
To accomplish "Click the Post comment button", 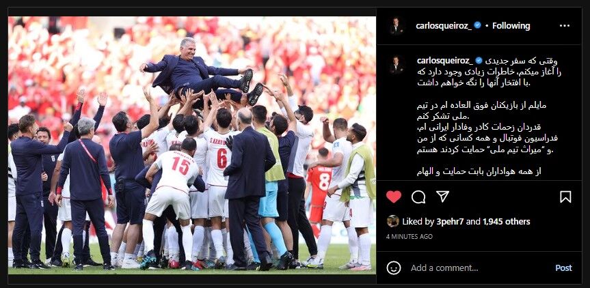I will pos(563,268).
